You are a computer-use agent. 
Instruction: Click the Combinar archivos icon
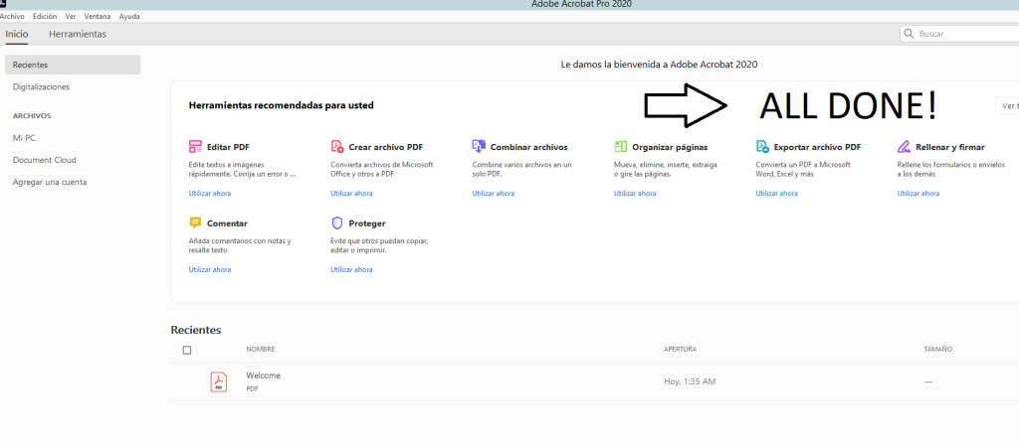pos(479,146)
